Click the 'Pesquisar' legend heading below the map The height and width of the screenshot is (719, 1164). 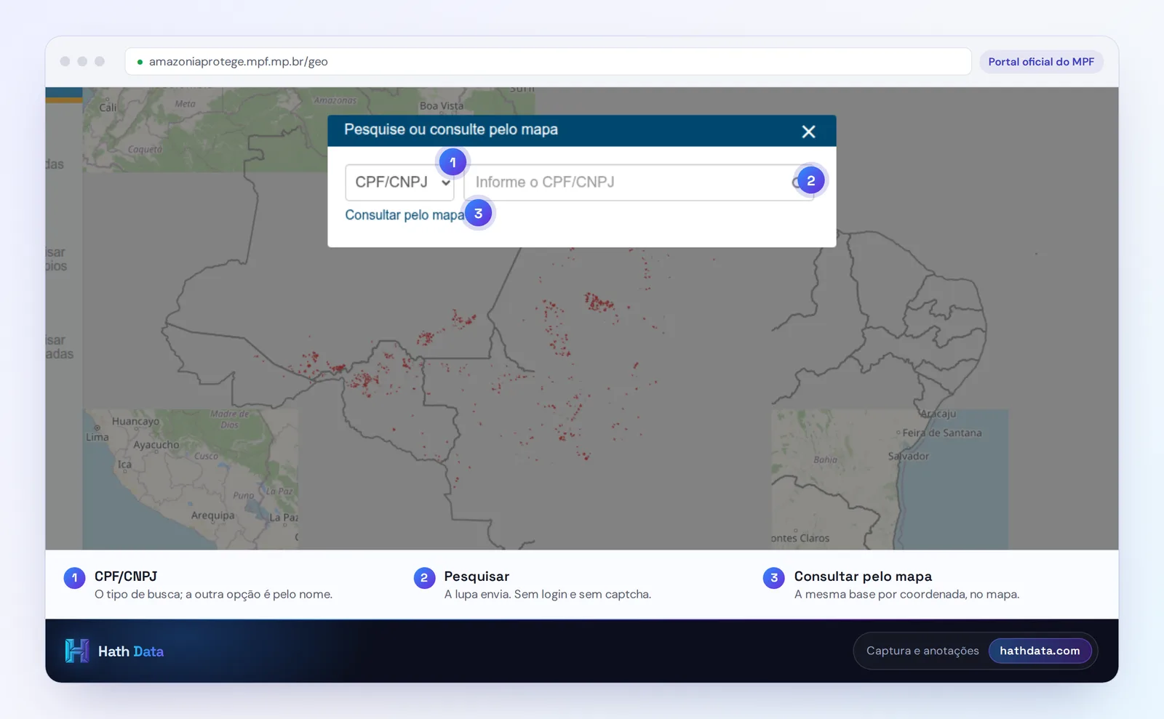click(477, 577)
